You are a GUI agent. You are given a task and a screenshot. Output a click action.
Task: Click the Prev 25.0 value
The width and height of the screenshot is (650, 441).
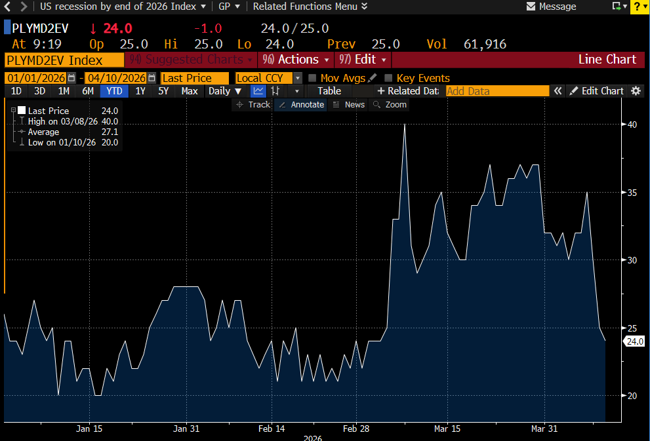pyautogui.click(x=386, y=44)
